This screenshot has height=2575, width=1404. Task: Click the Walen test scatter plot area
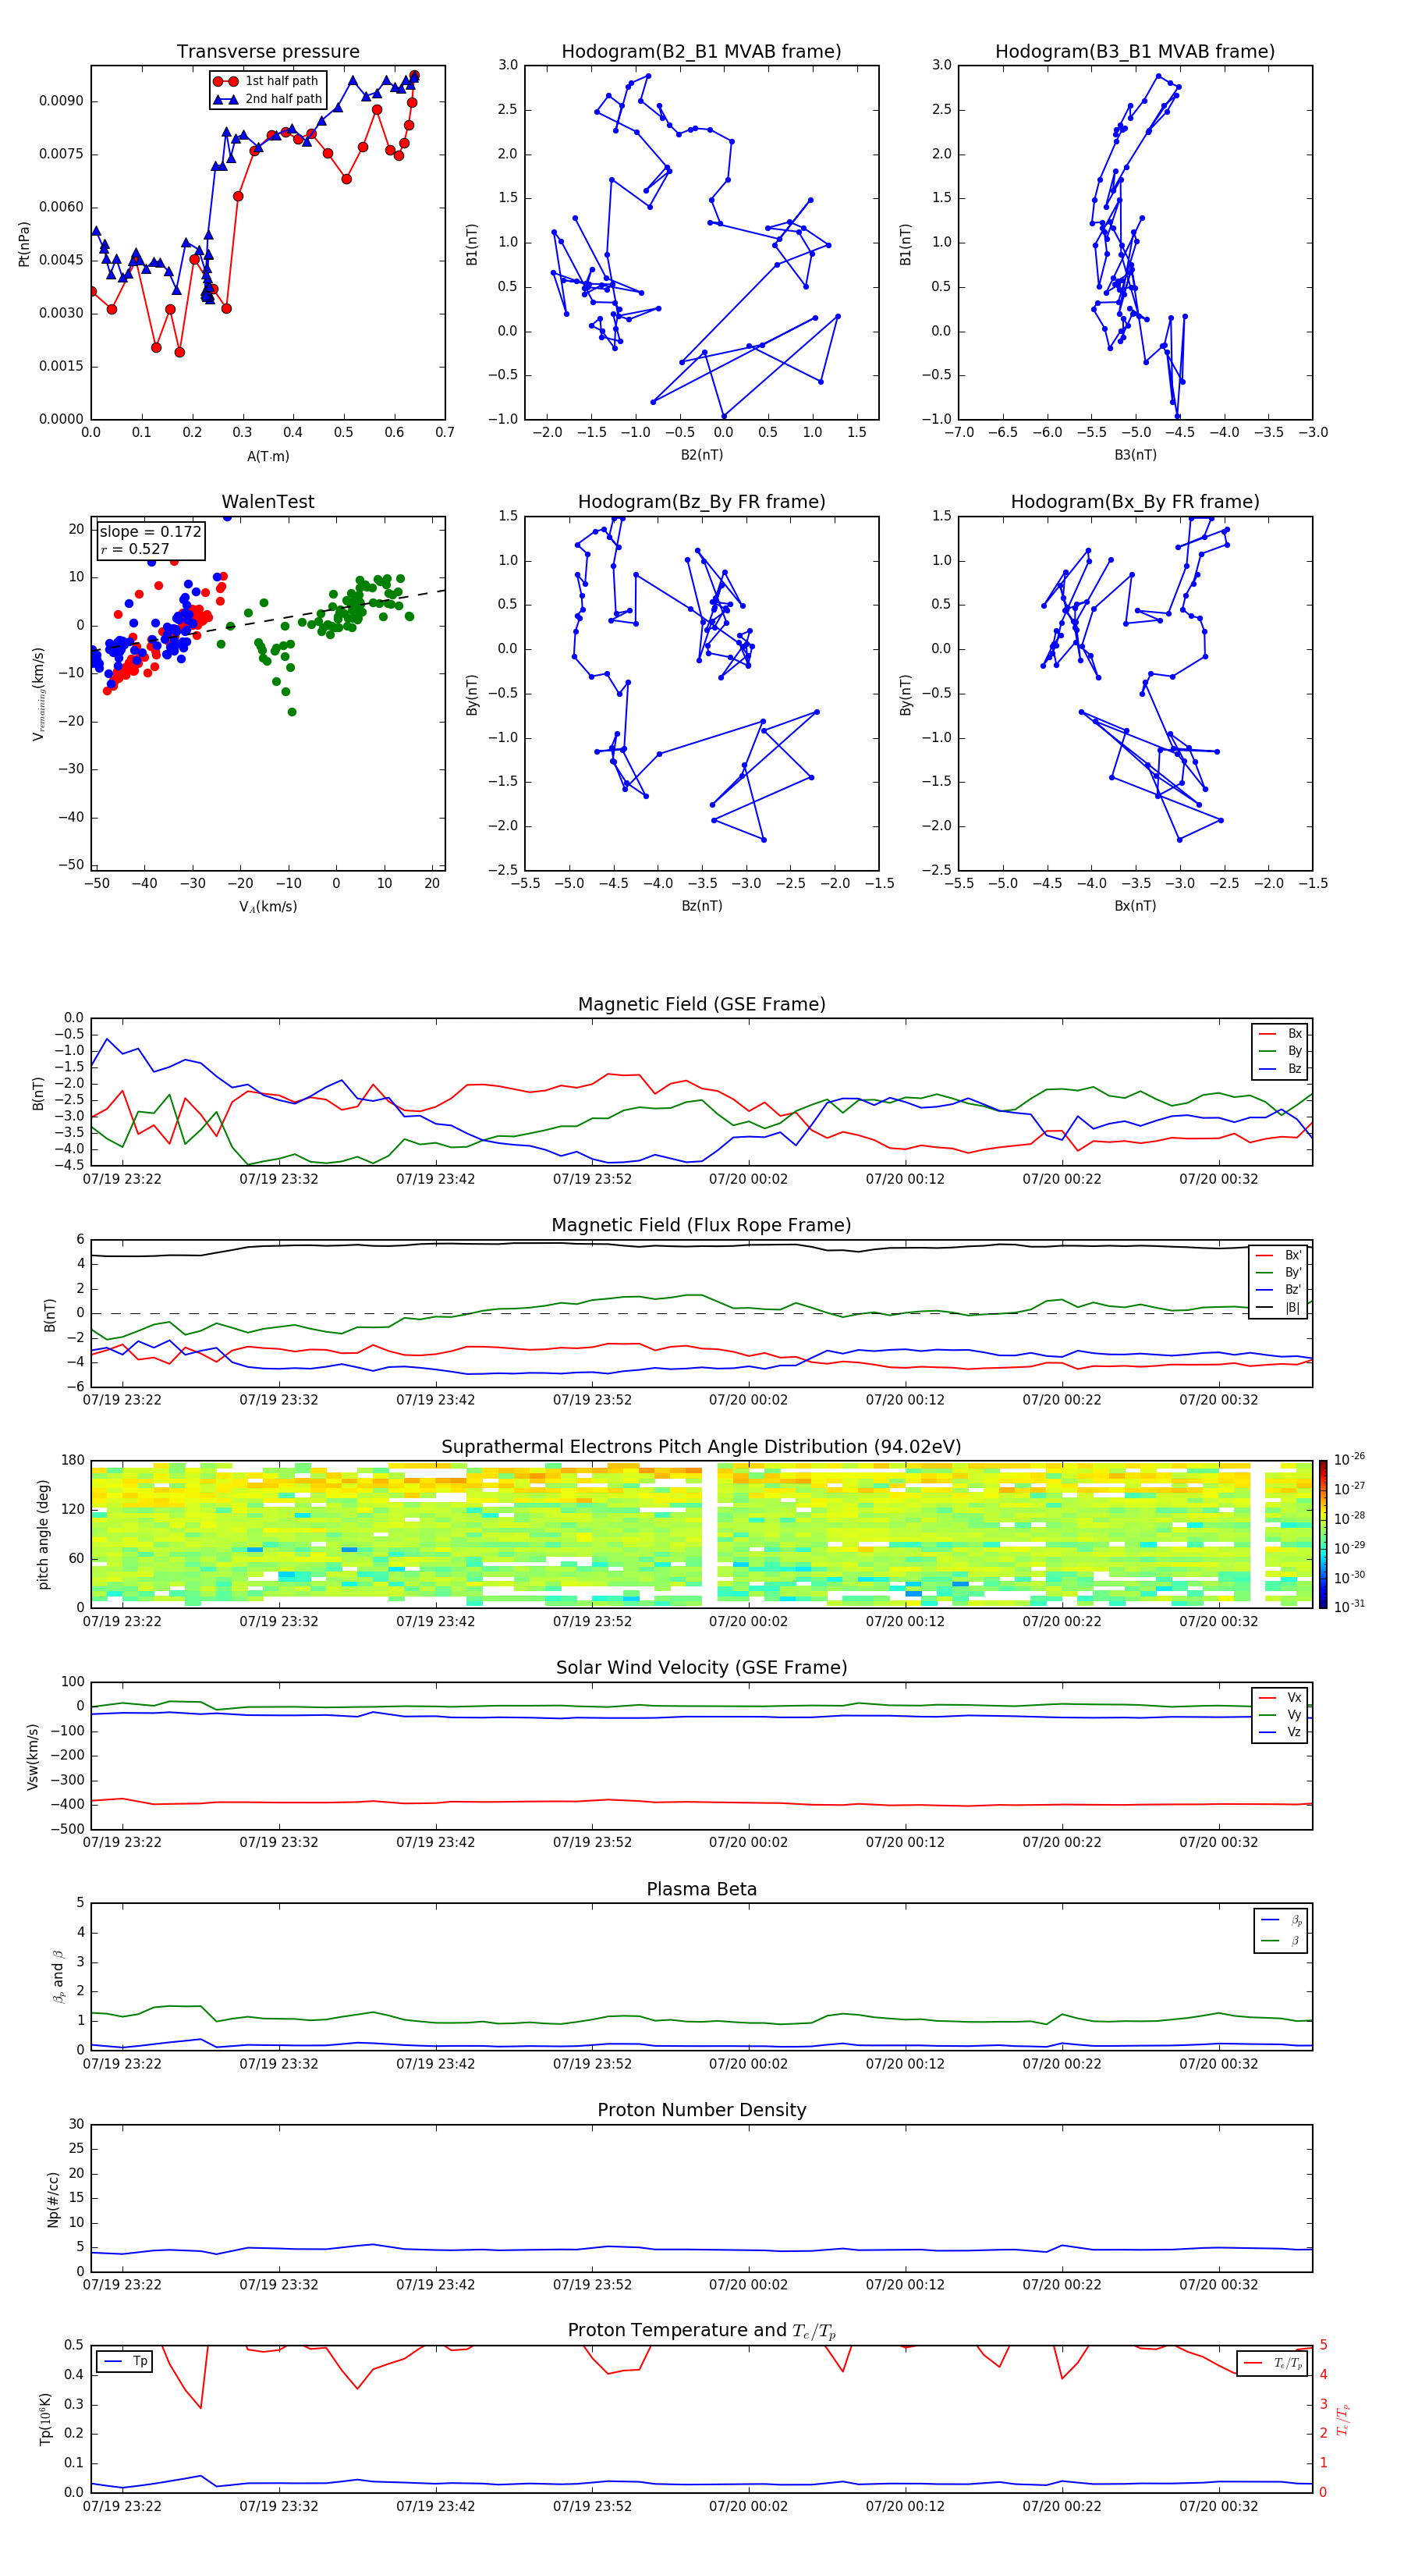pos(268,693)
